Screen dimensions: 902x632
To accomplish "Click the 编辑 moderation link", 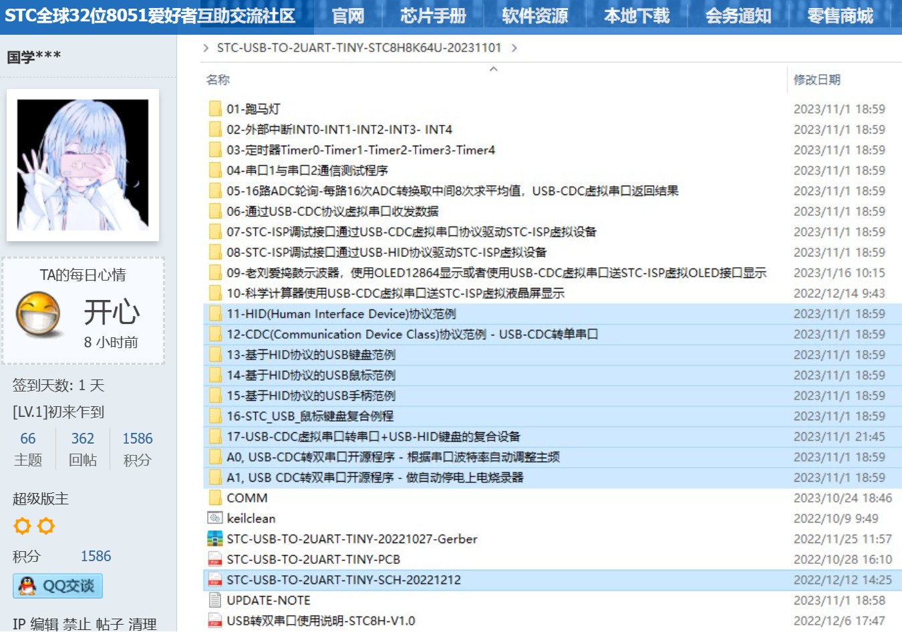I will coord(45,624).
